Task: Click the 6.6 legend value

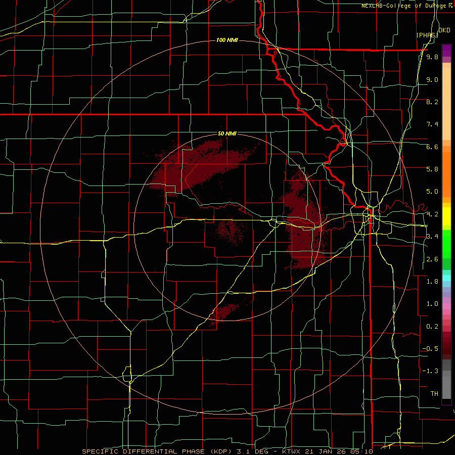Action: tap(432, 147)
